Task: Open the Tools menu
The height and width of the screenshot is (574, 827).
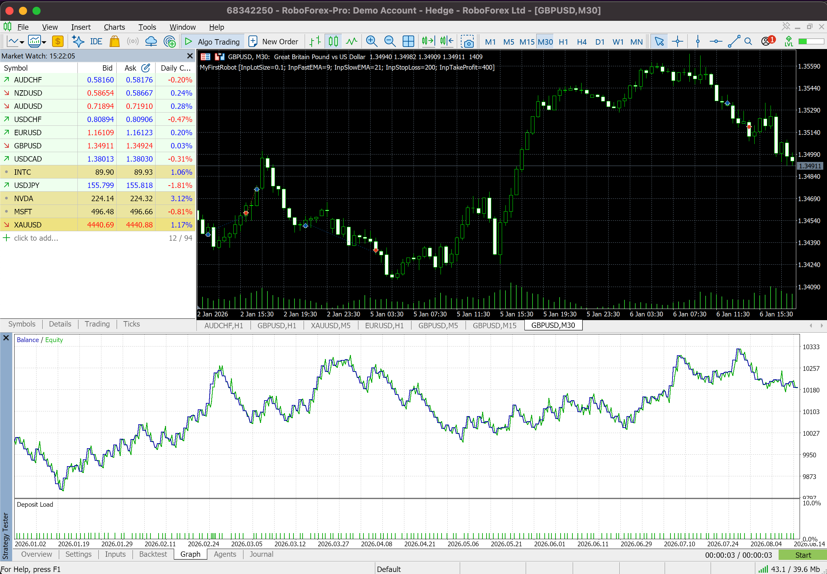Action: 147,27
